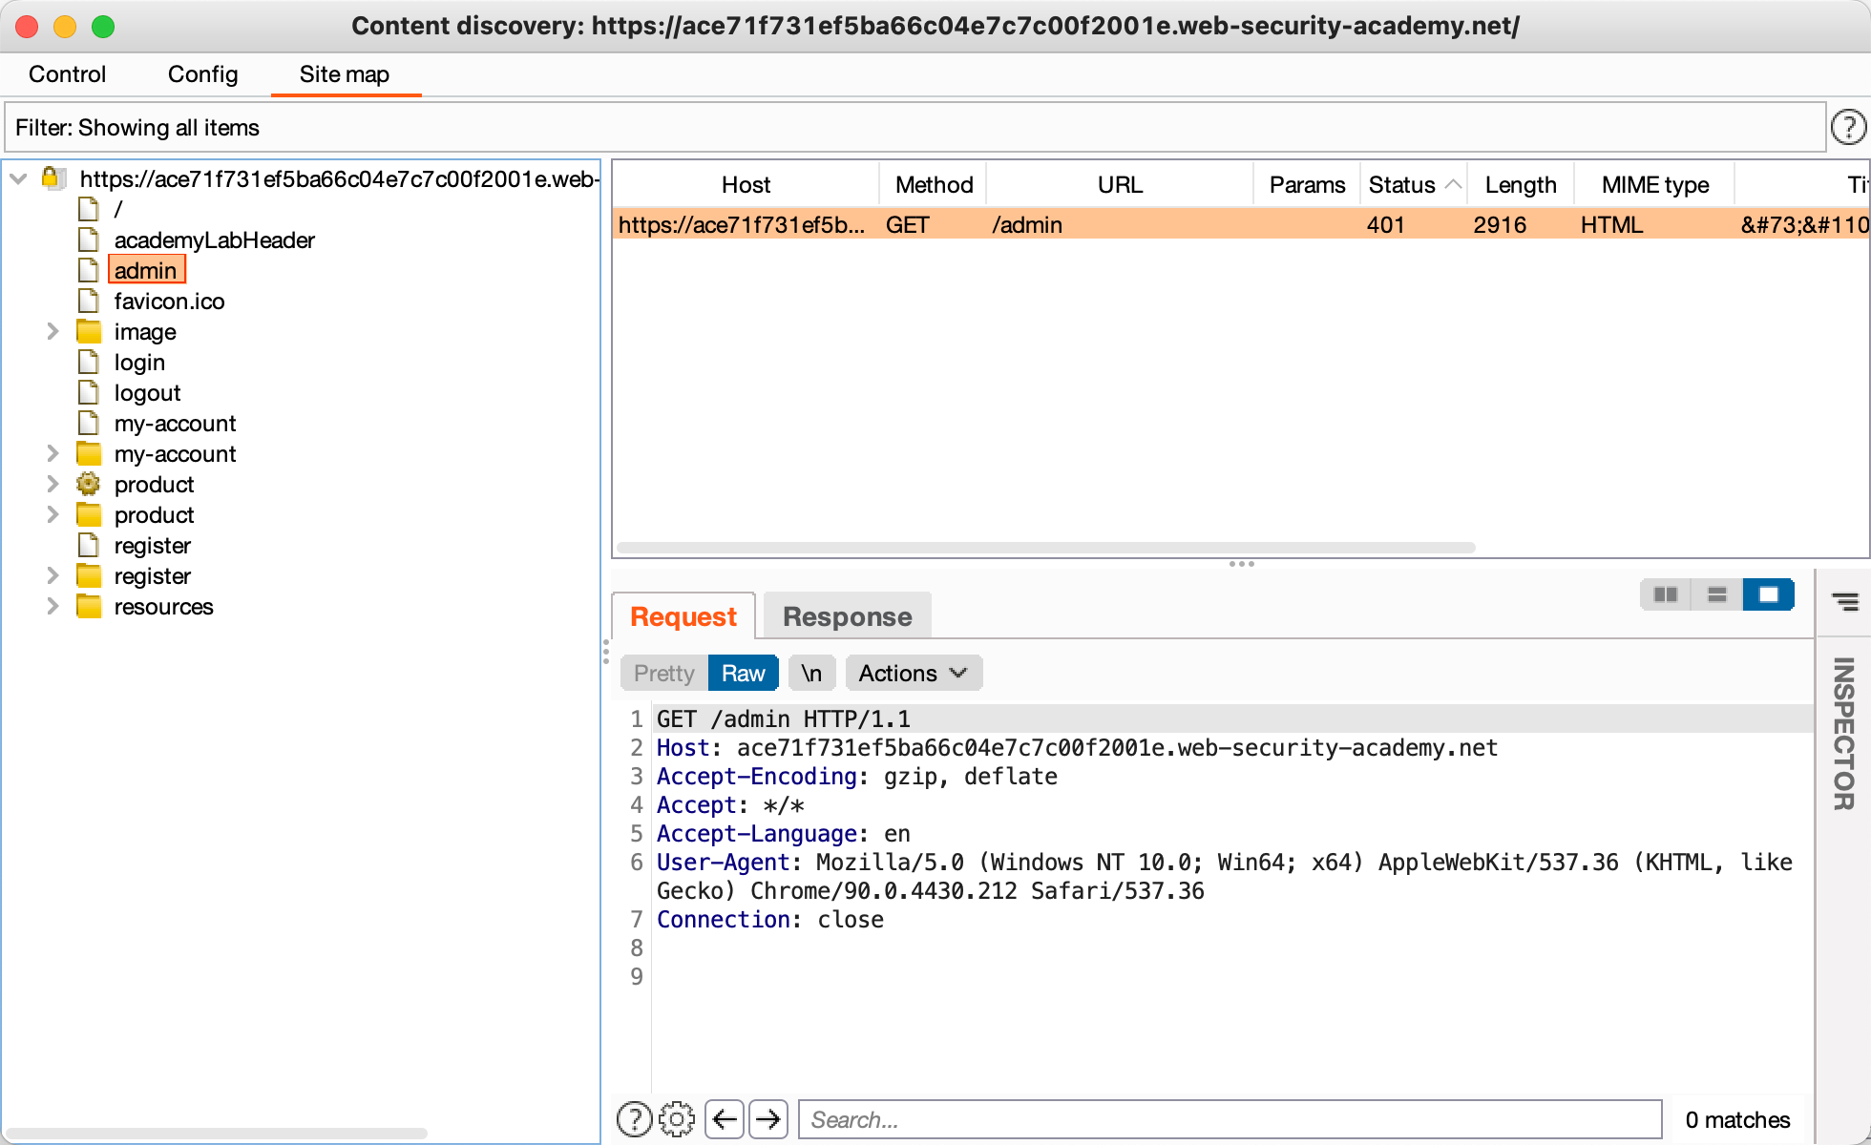Click the Filter: Showing all items bar

tap(914, 128)
